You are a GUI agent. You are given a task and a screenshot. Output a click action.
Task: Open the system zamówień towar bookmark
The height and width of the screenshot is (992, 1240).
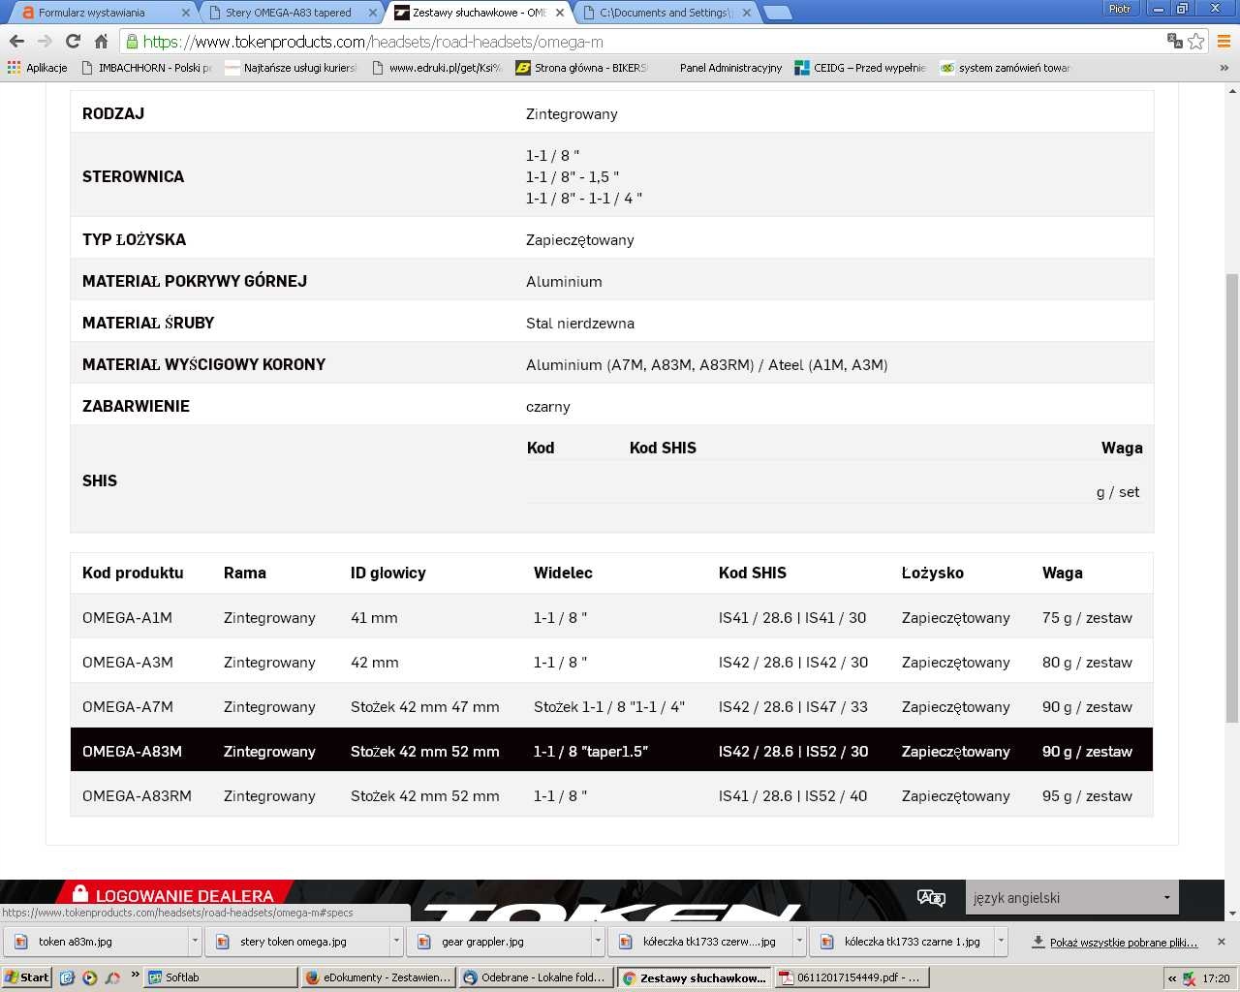[x=1006, y=68]
